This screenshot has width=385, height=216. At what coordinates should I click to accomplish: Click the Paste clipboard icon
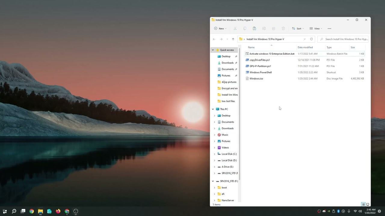(x=254, y=28)
